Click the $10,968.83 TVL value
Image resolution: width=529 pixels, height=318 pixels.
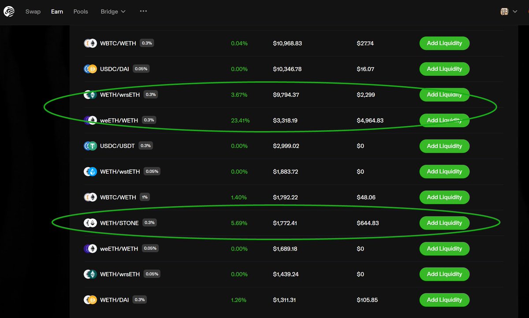pos(287,43)
